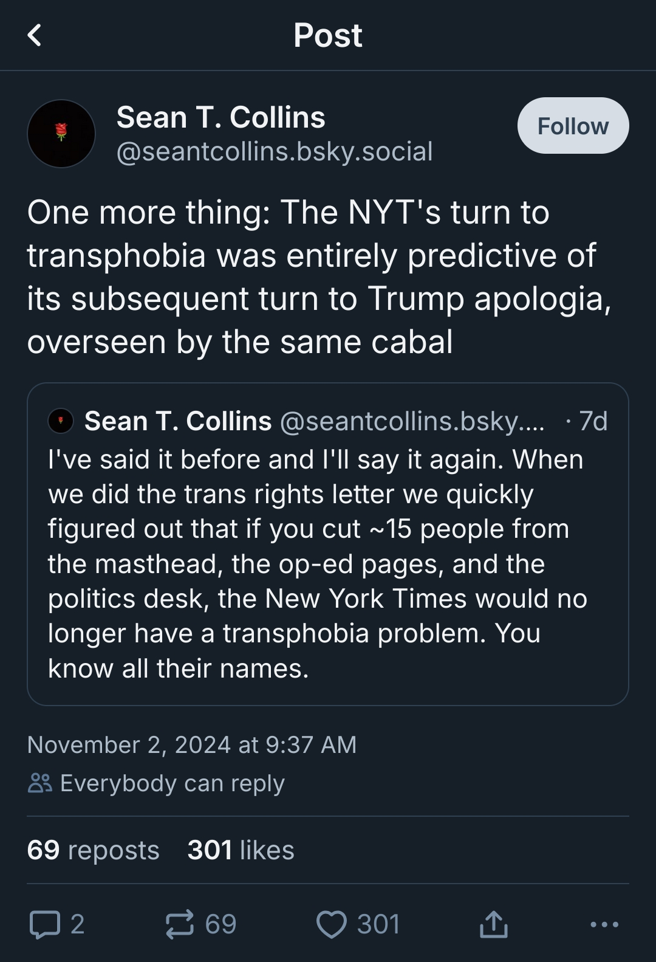Tap the Everybody can reply people icon
The image size is (656, 962).
pyautogui.click(x=40, y=783)
